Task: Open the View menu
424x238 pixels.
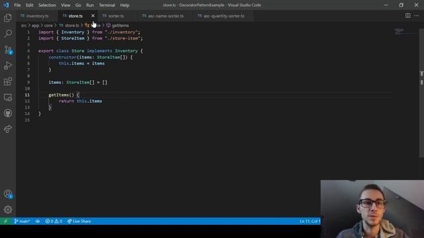Action: (66, 5)
